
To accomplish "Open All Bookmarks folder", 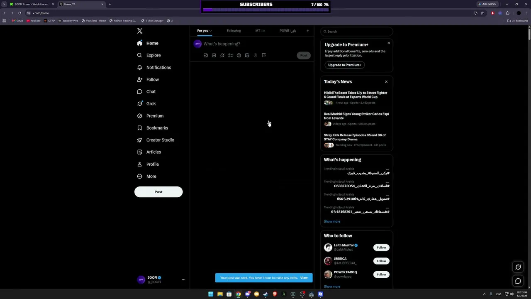I will (517, 21).
